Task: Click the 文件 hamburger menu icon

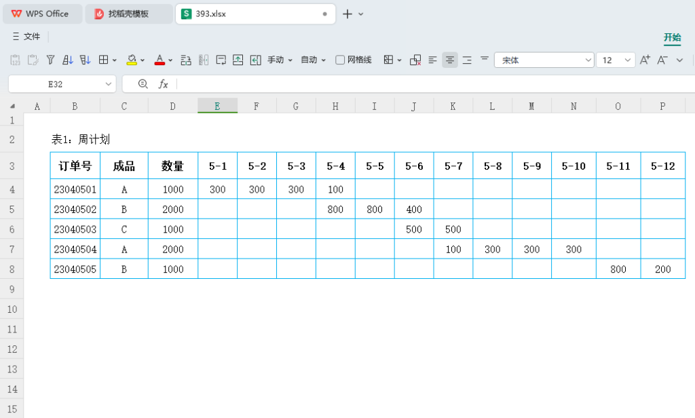Action: (16, 37)
